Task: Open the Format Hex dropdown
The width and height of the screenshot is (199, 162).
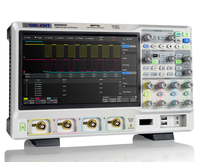Action: tap(129, 86)
